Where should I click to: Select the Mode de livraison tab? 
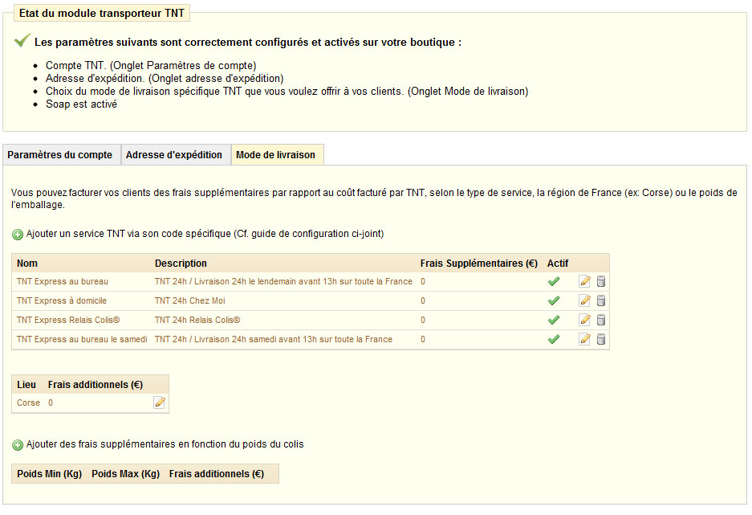coord(276,154)
